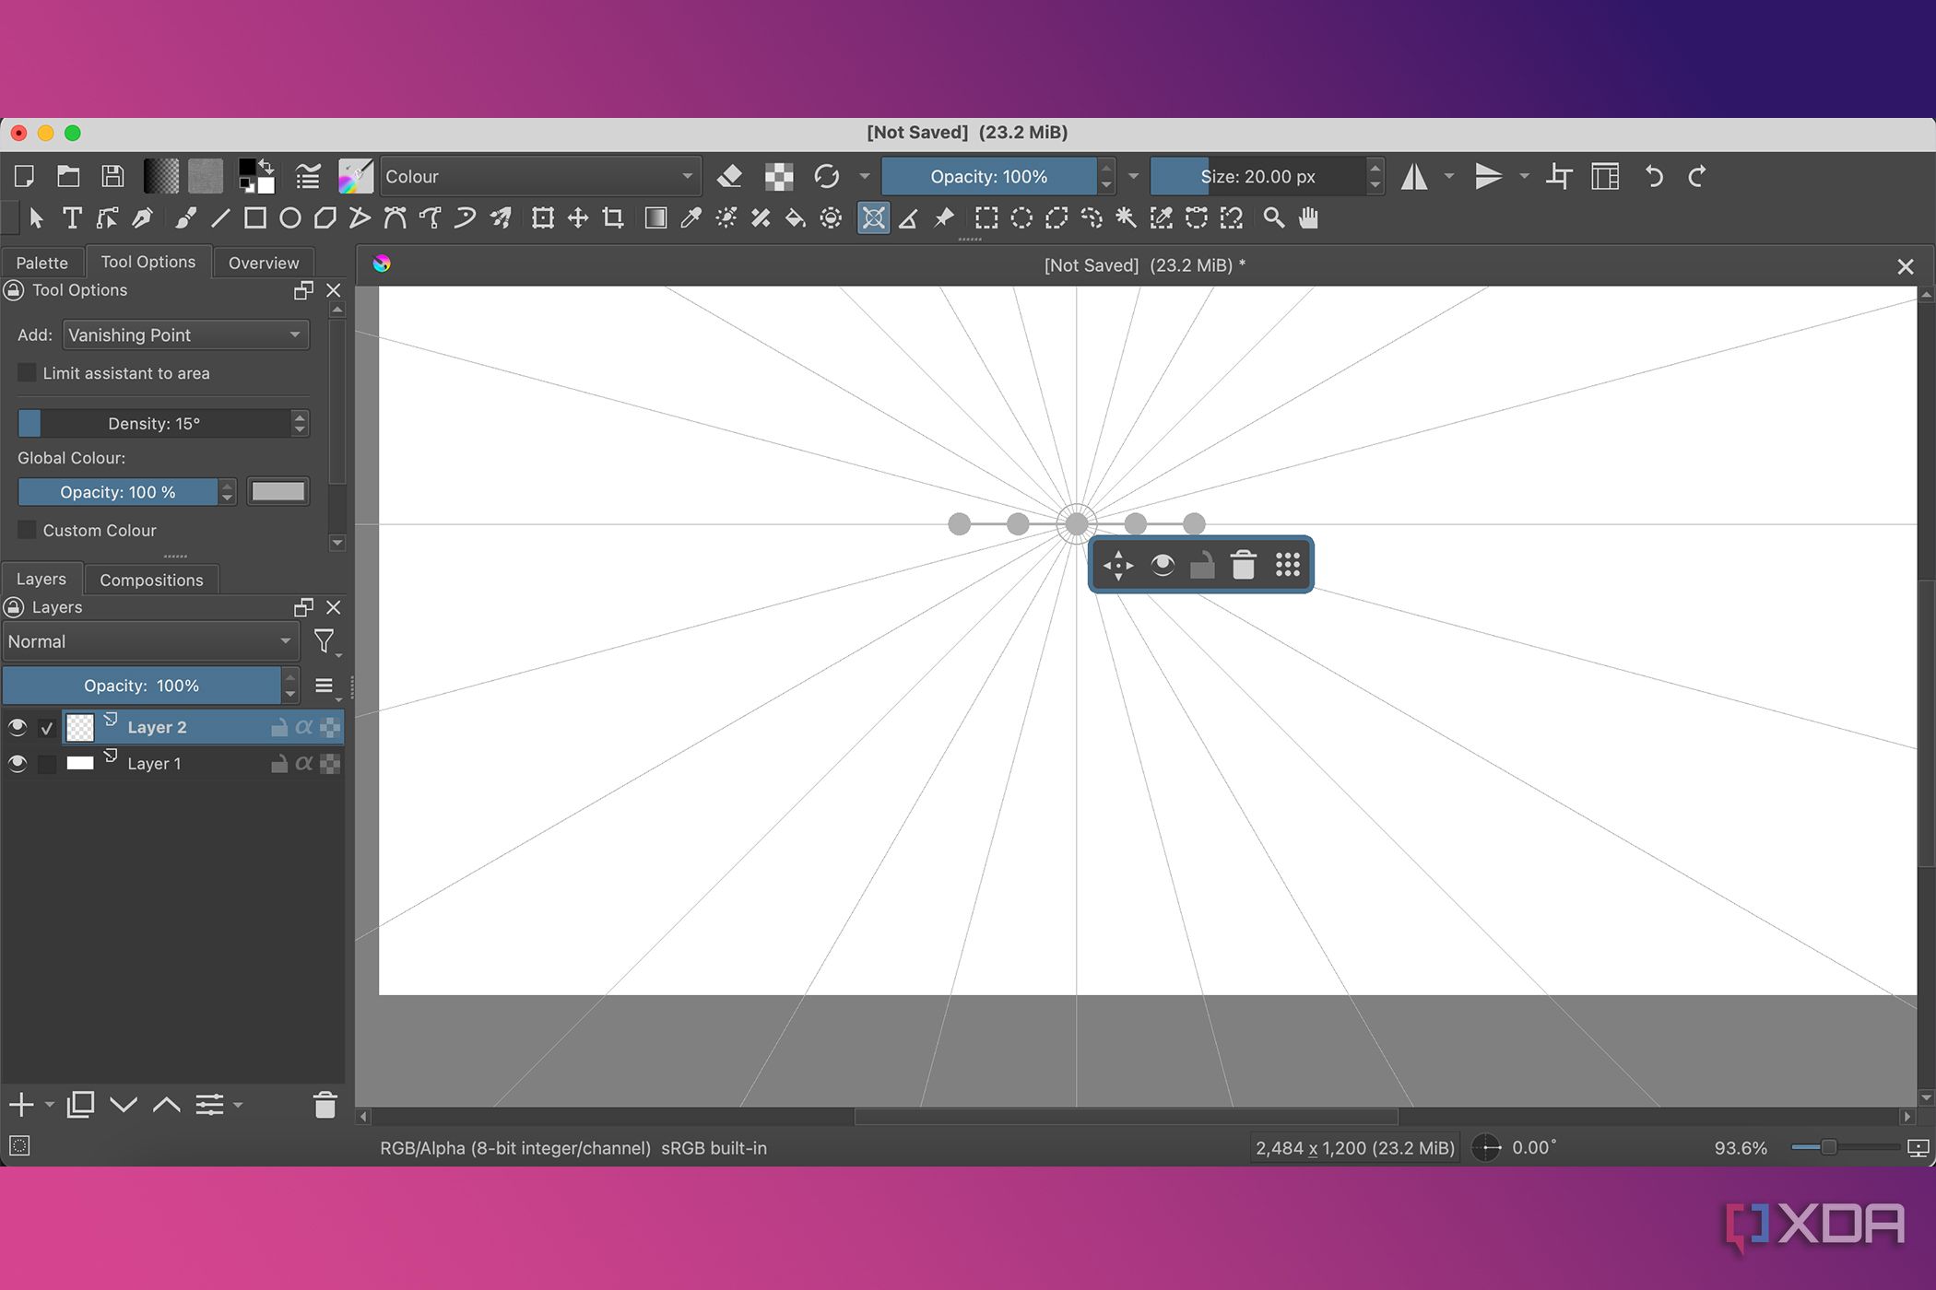Viewport: 1936px width, 1290px height.
Task: Open the Vanishing Point assistant dropdown
Action: [x=185, y=335]
